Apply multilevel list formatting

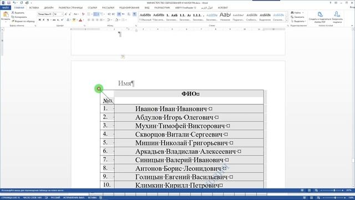pos(102,14)
